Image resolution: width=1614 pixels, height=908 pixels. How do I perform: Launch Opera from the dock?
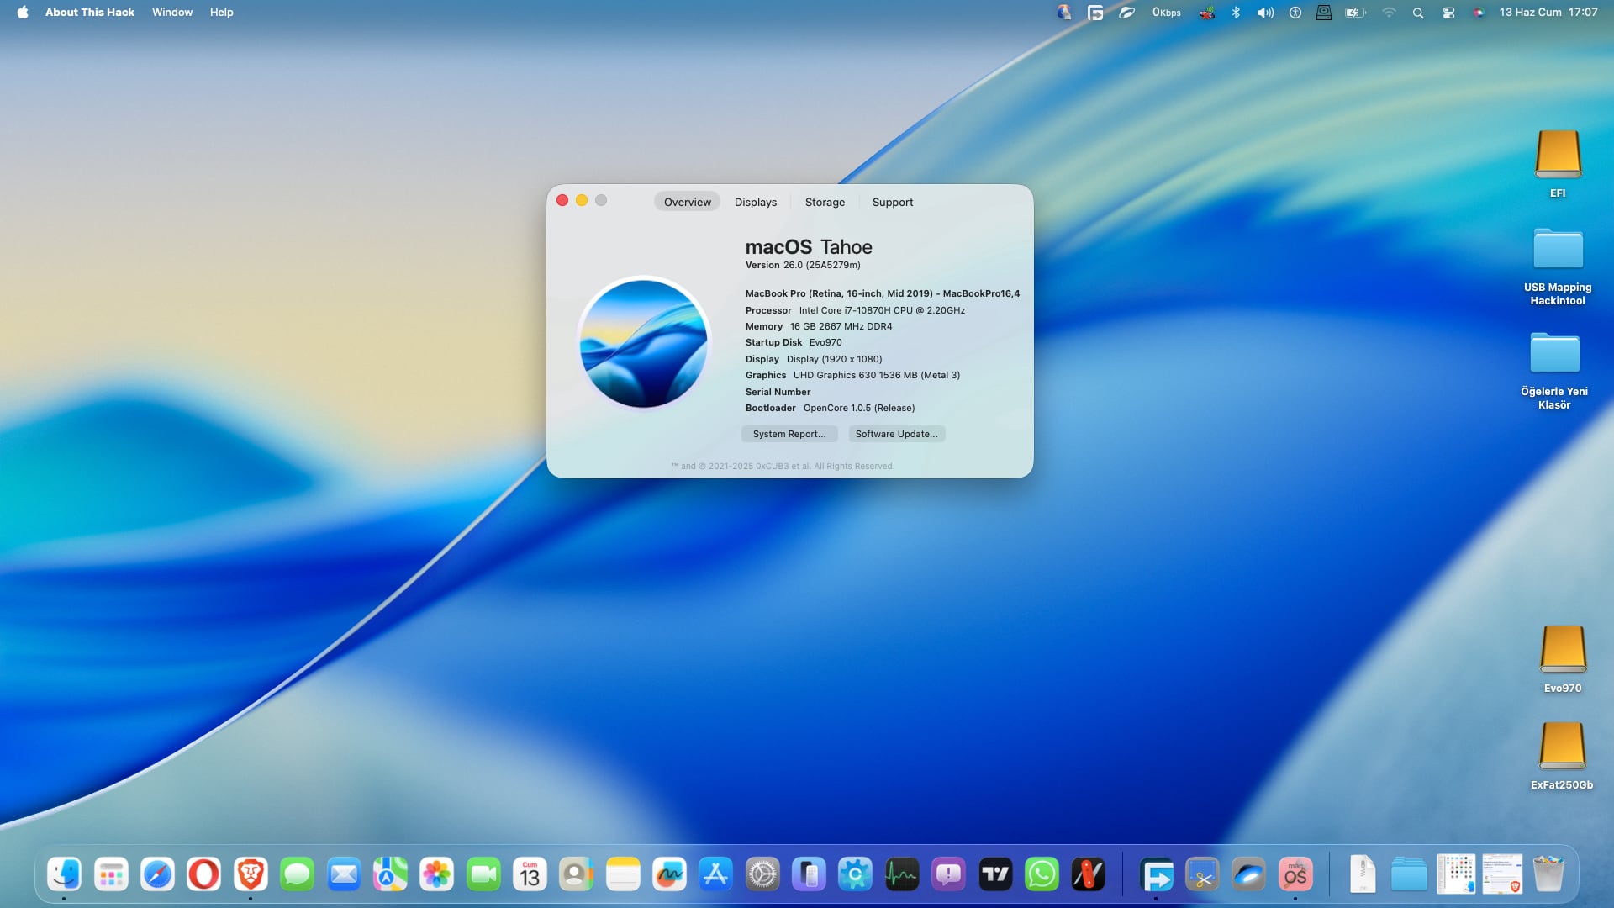pos(203,875)
